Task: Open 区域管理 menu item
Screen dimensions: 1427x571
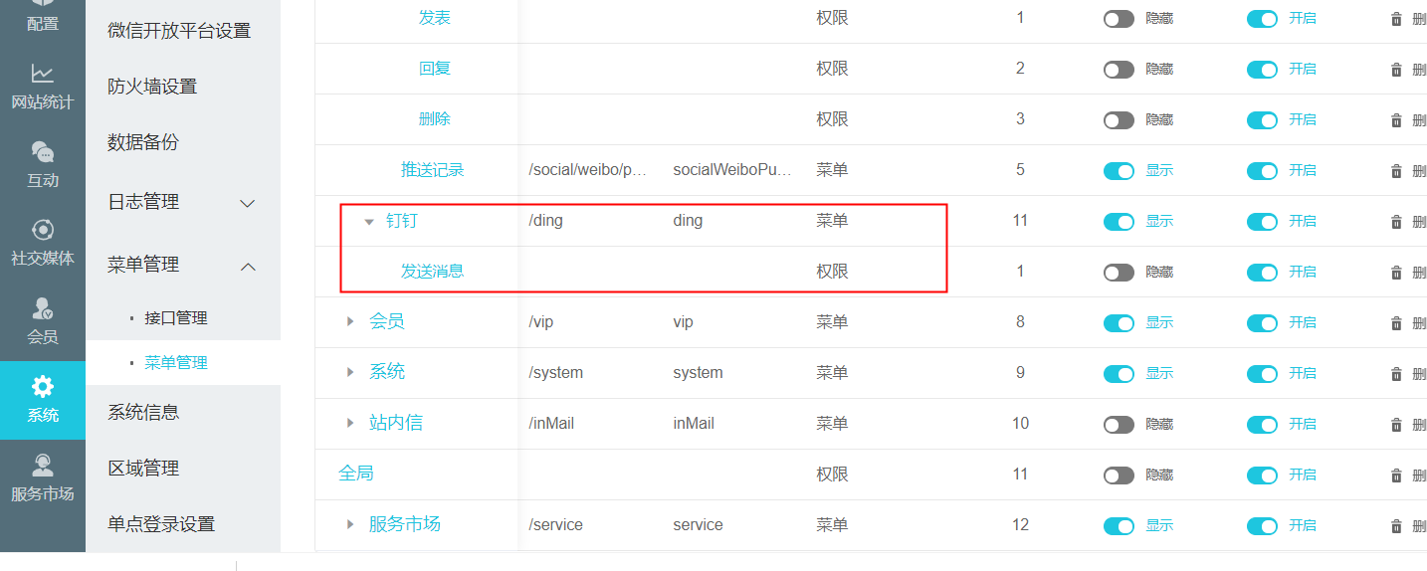Action: tap(143, 468)
